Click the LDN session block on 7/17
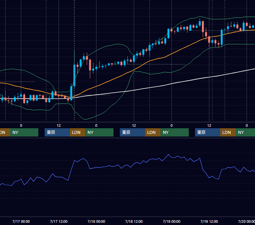This screenshot has width=255, height=225. tap(77, 132)
